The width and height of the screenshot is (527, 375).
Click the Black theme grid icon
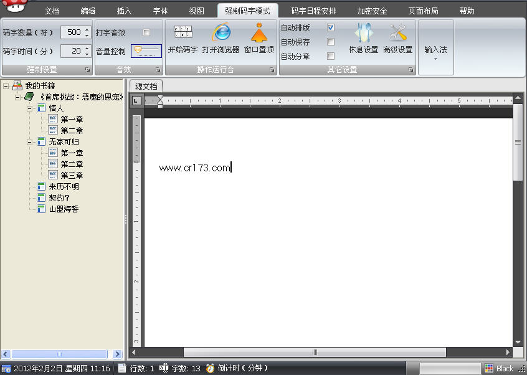tap(489, 368)
